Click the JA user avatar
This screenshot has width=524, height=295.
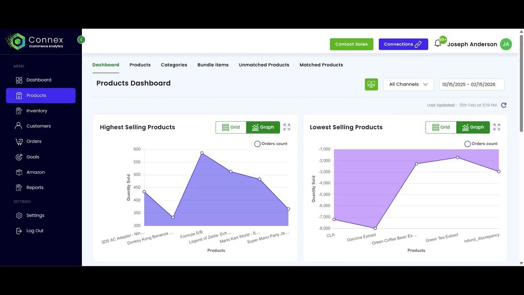[506, 44]
